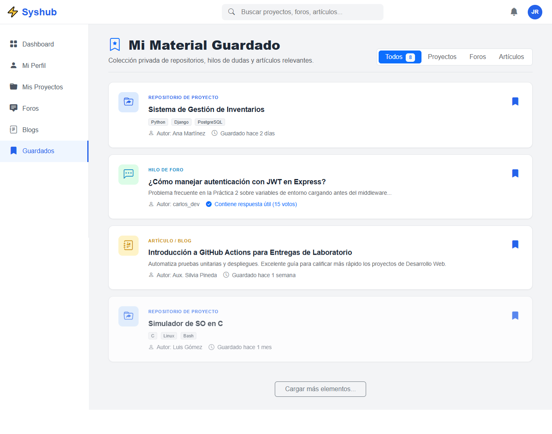Open the Dashboard sidebar icon
This screenshot has height=434, width=552.
click(x=13, y=44)
